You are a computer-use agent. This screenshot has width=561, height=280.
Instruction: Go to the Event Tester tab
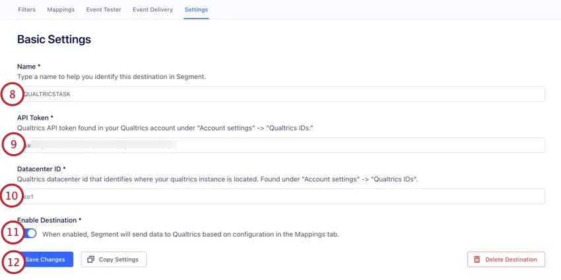104,10
